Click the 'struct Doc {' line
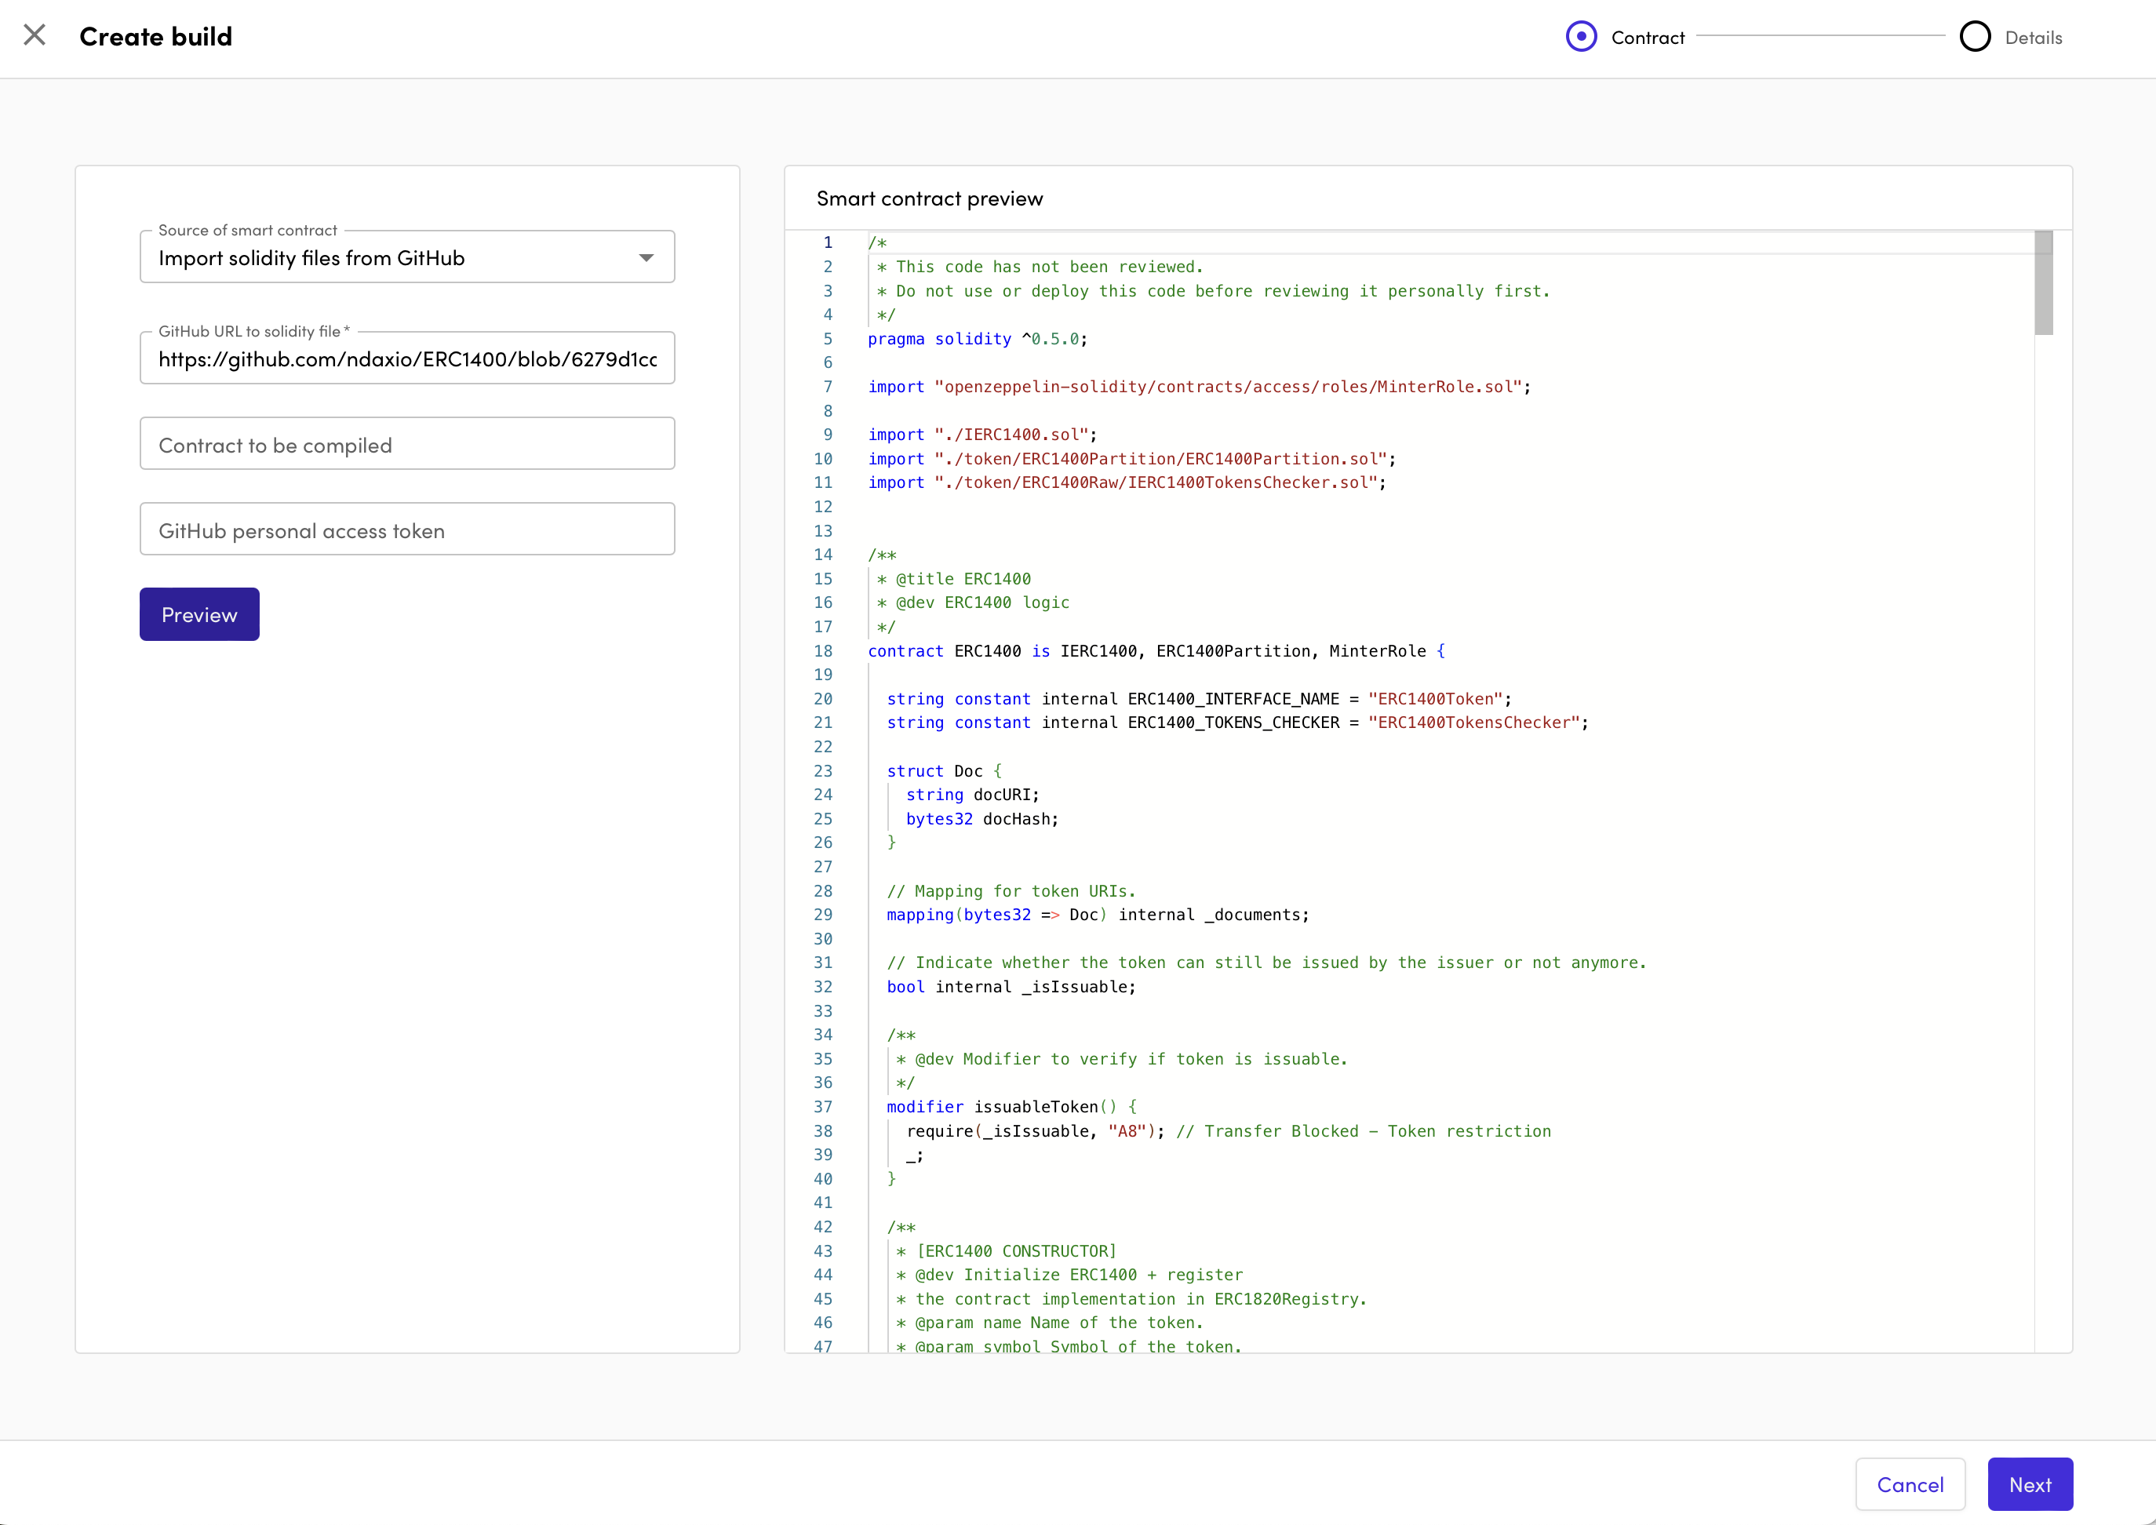This screenshot has width=2156, height=1525. click(945, 771)
